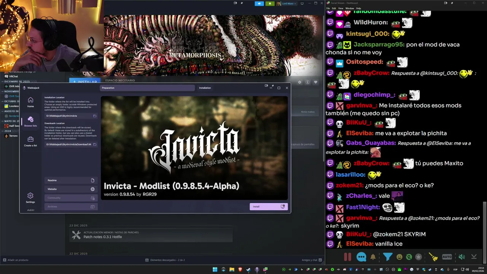Open Windows taskbar Search
Screen dimensions: 487x274
[223, 269]
